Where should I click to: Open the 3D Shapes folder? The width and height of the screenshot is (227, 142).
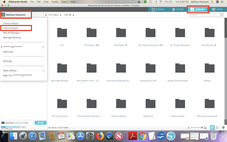point(121,32)
